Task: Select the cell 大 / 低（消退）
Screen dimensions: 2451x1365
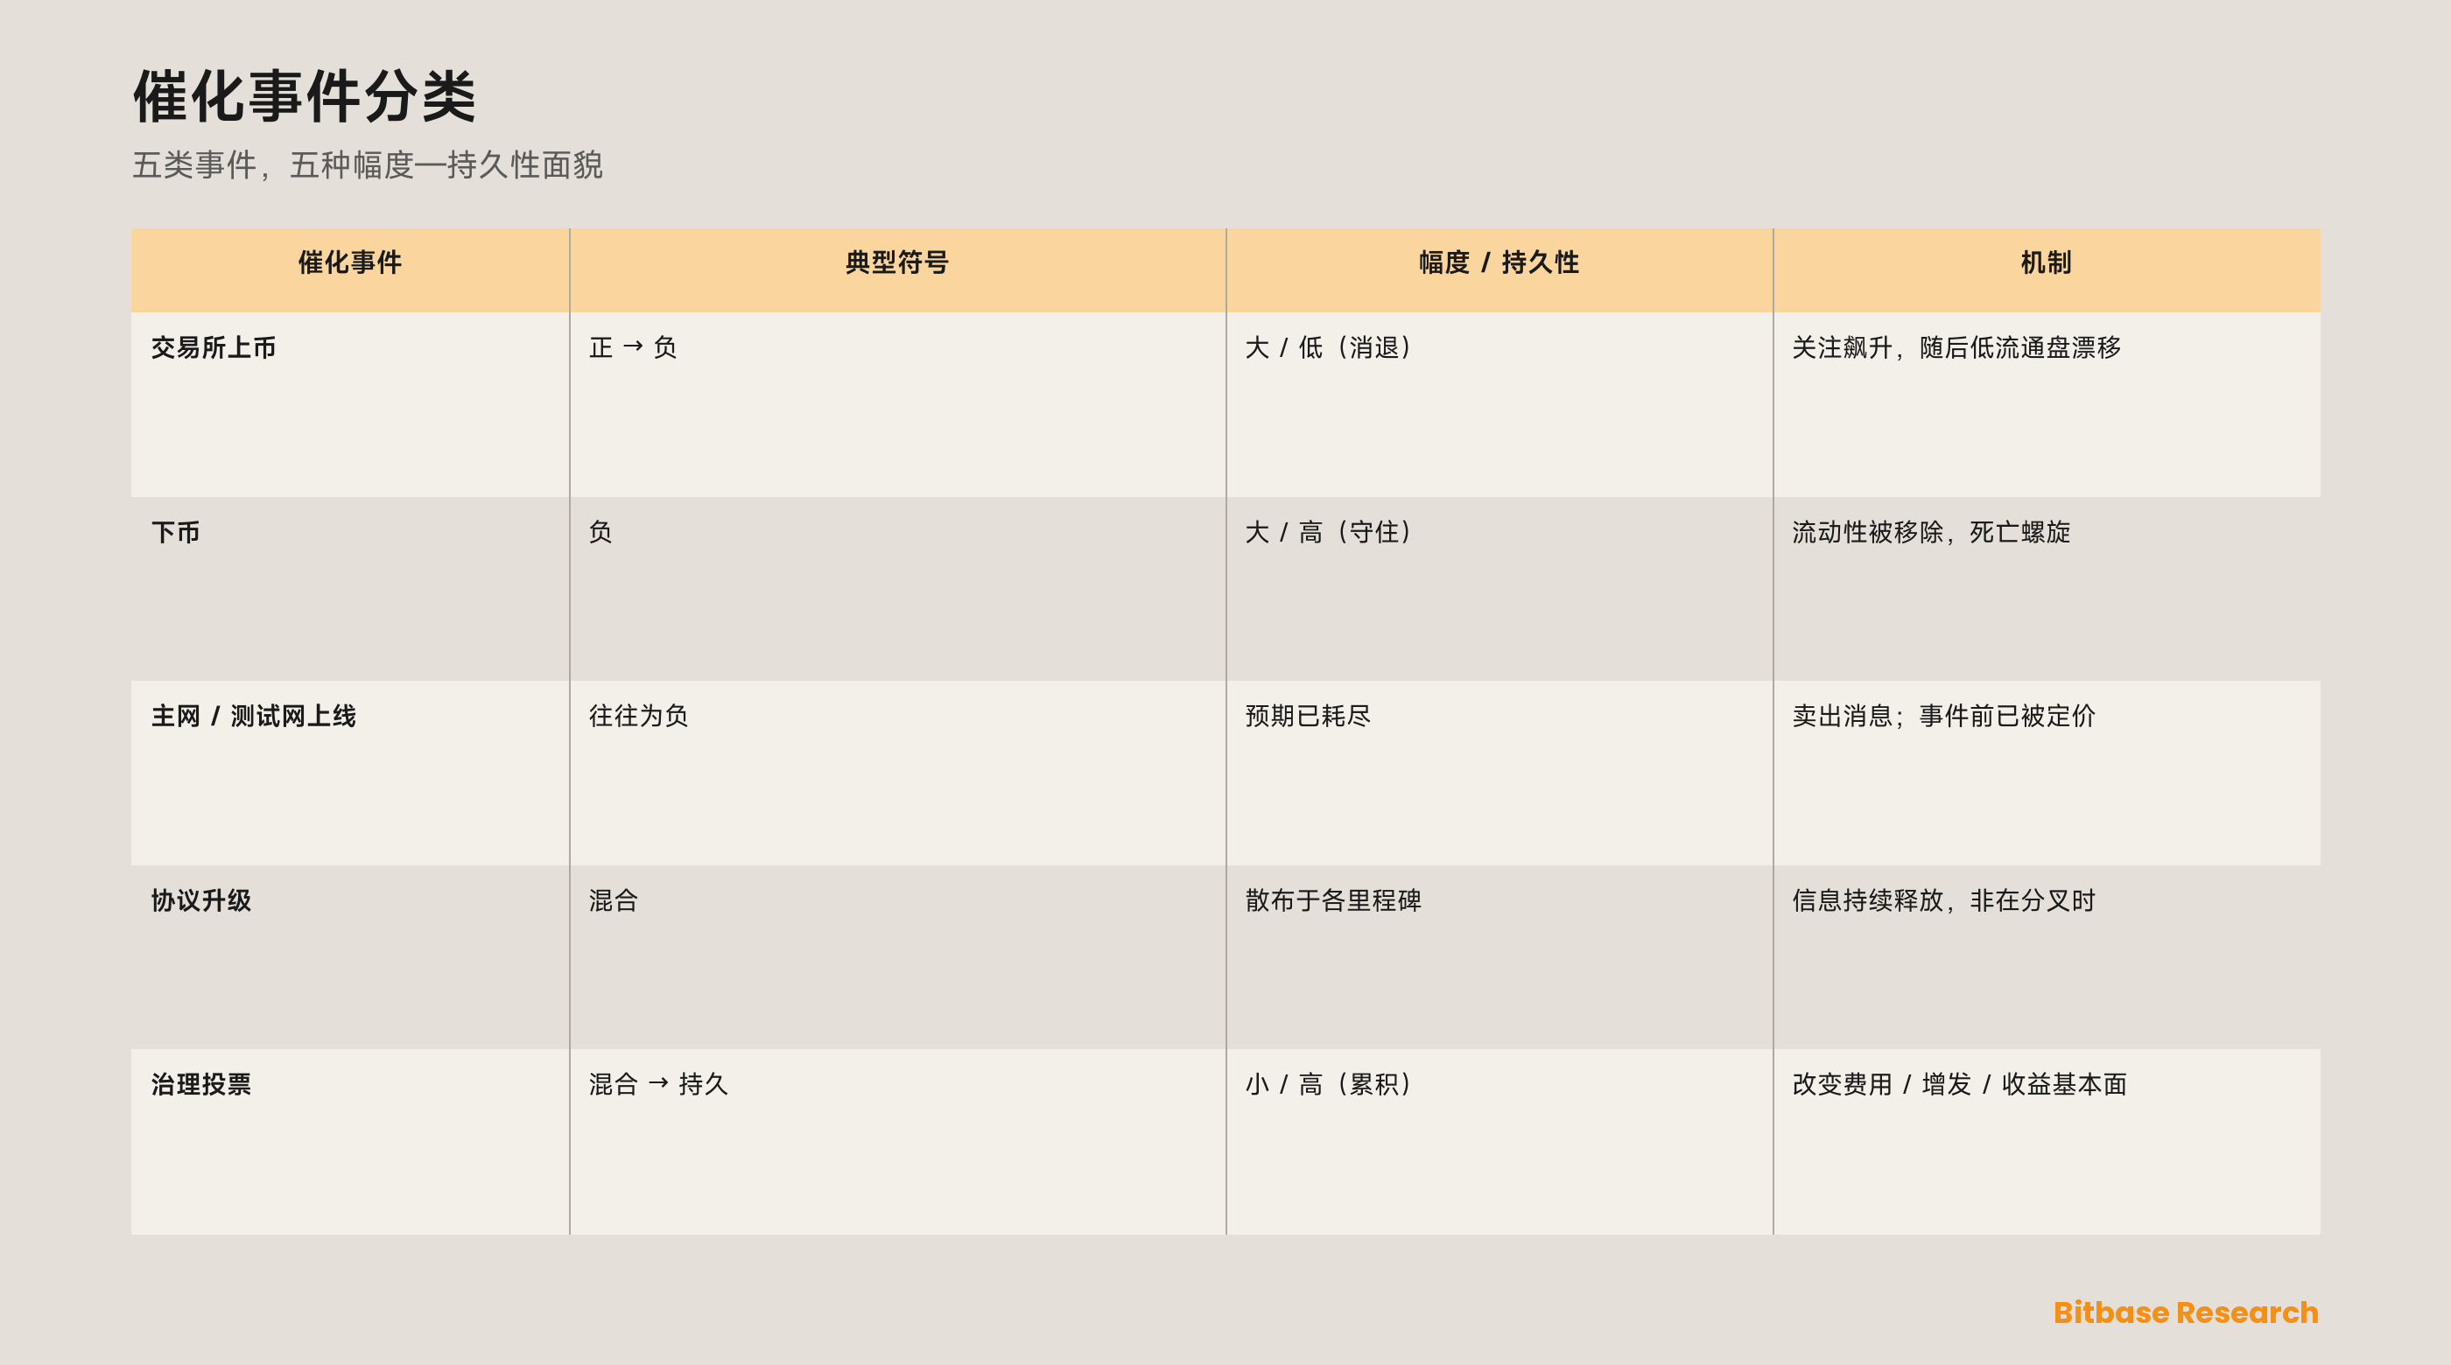Action: click(x=1329, y=348)
